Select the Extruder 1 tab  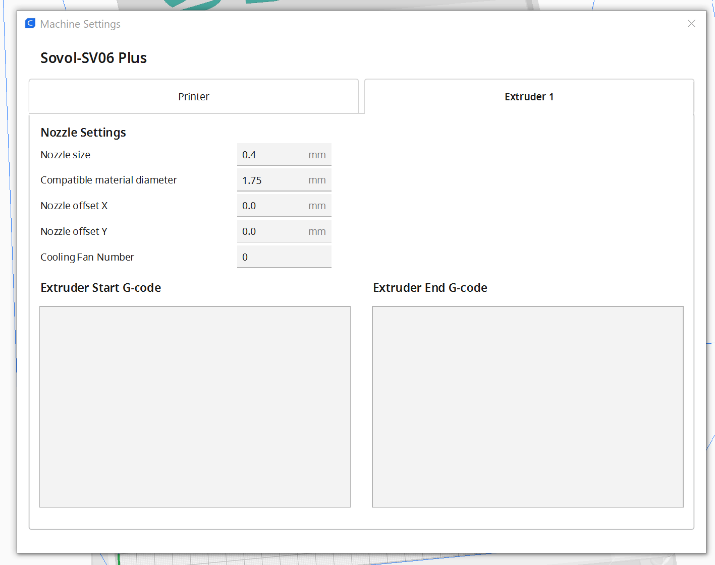click(529, 96)
